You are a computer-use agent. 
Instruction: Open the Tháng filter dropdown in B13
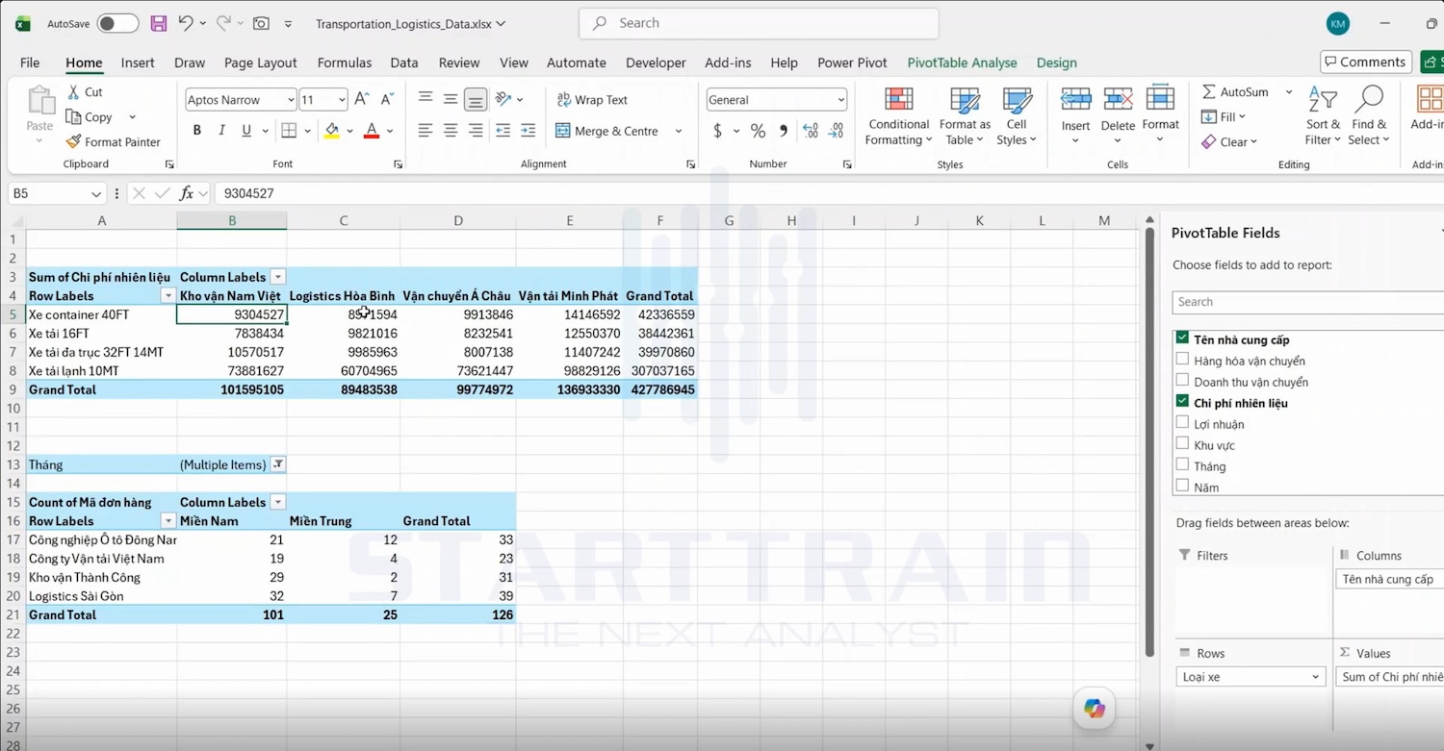coord(278,464)
